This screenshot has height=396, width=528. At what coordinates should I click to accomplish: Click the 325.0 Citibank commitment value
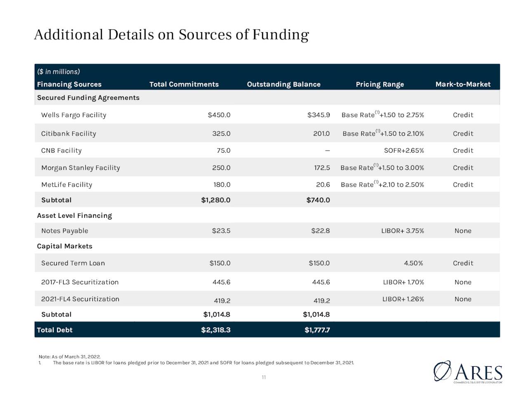coord(222,134)
